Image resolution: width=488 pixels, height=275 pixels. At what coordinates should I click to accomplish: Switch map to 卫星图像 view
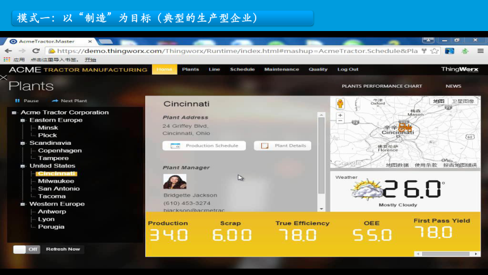[463, 101]
